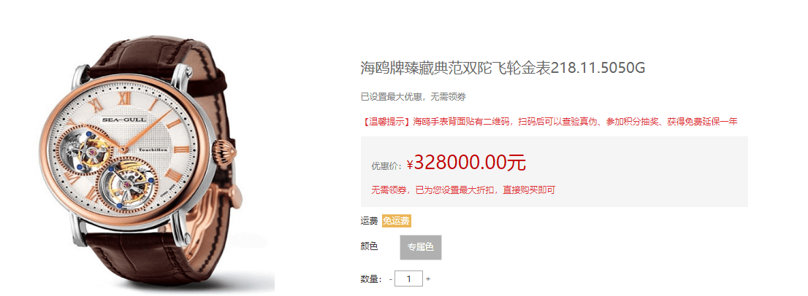Click the rose gold watch crown
The height and width of the screenshot is (296, 808).
click(x=224, y=151)
